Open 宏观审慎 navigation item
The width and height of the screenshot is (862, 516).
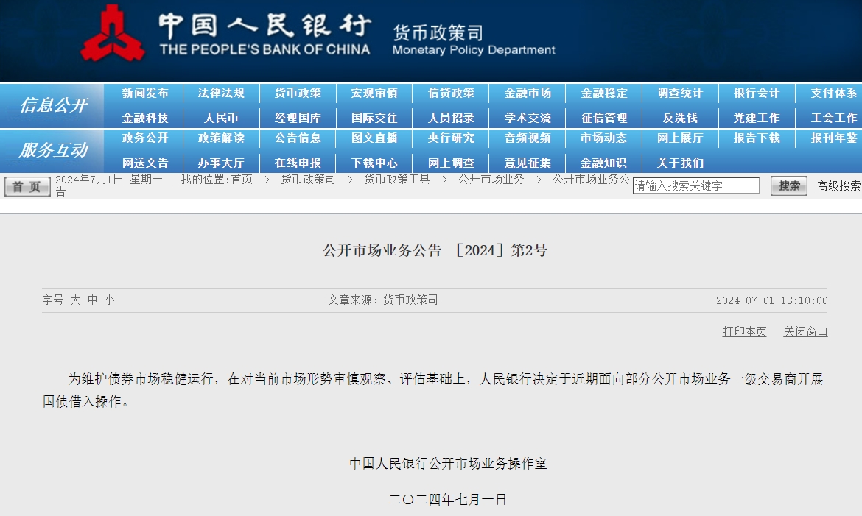(x=374, y=93)
